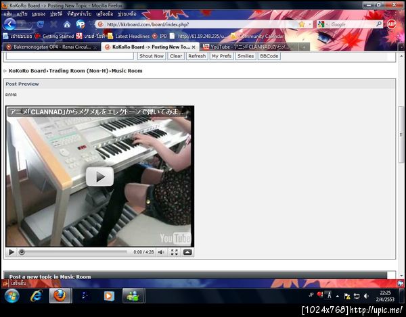
Task: Open the Community Calendar bookmark
Action: 257,36
